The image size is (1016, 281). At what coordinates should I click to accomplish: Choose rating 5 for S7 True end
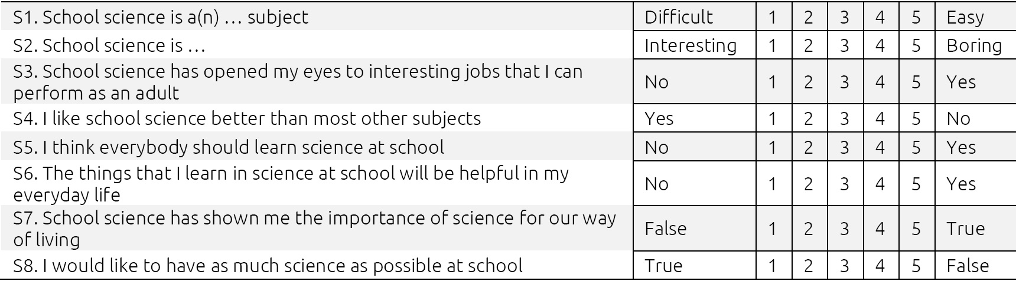coord(916,229)
